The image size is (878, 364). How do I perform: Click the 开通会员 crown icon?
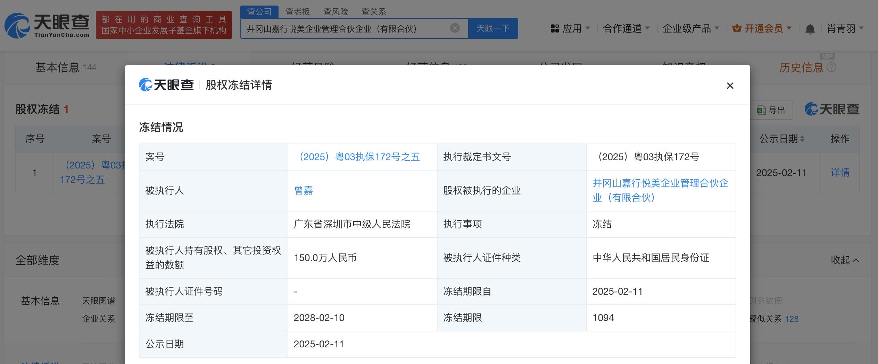tap(737, 28)
